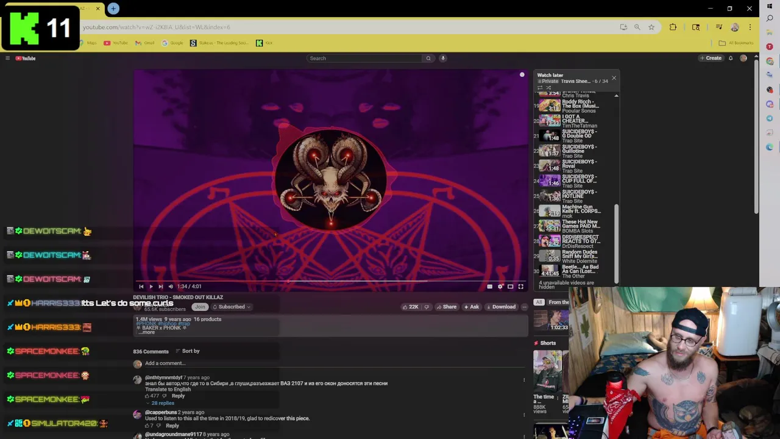Open the Sort by comments dropdown

187,351
